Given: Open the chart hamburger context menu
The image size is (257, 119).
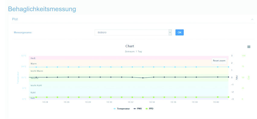Looking at the screenshot, I should (249, 47).
